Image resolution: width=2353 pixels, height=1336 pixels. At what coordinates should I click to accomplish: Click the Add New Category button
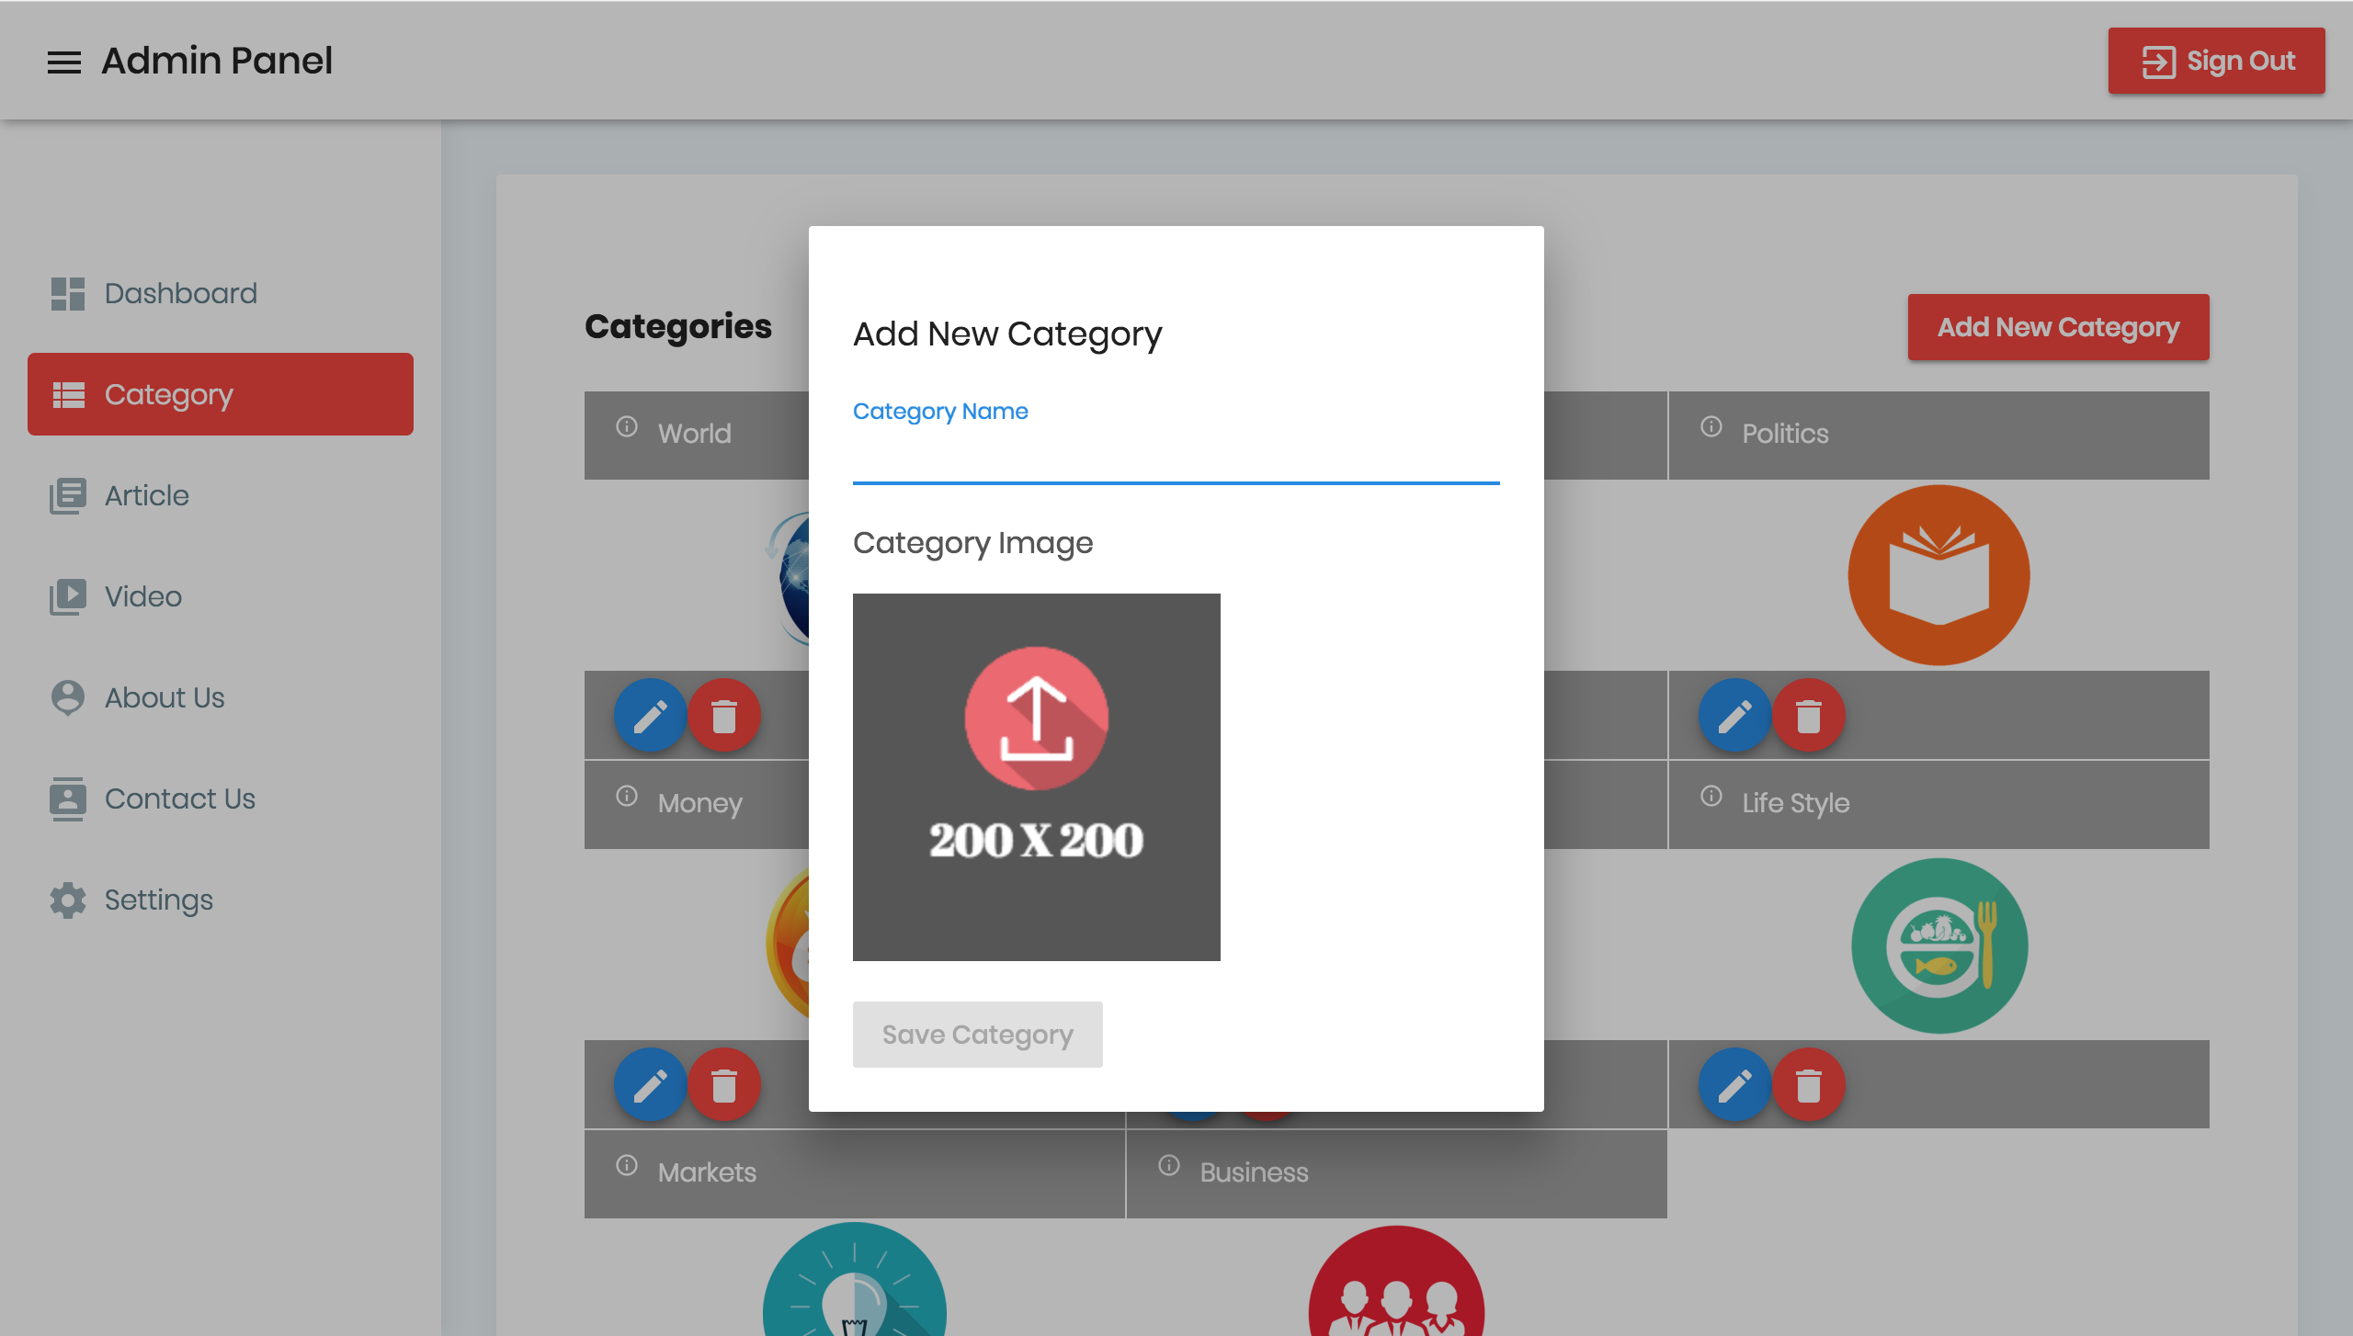pyautogui.click(x=2058, y=327)
